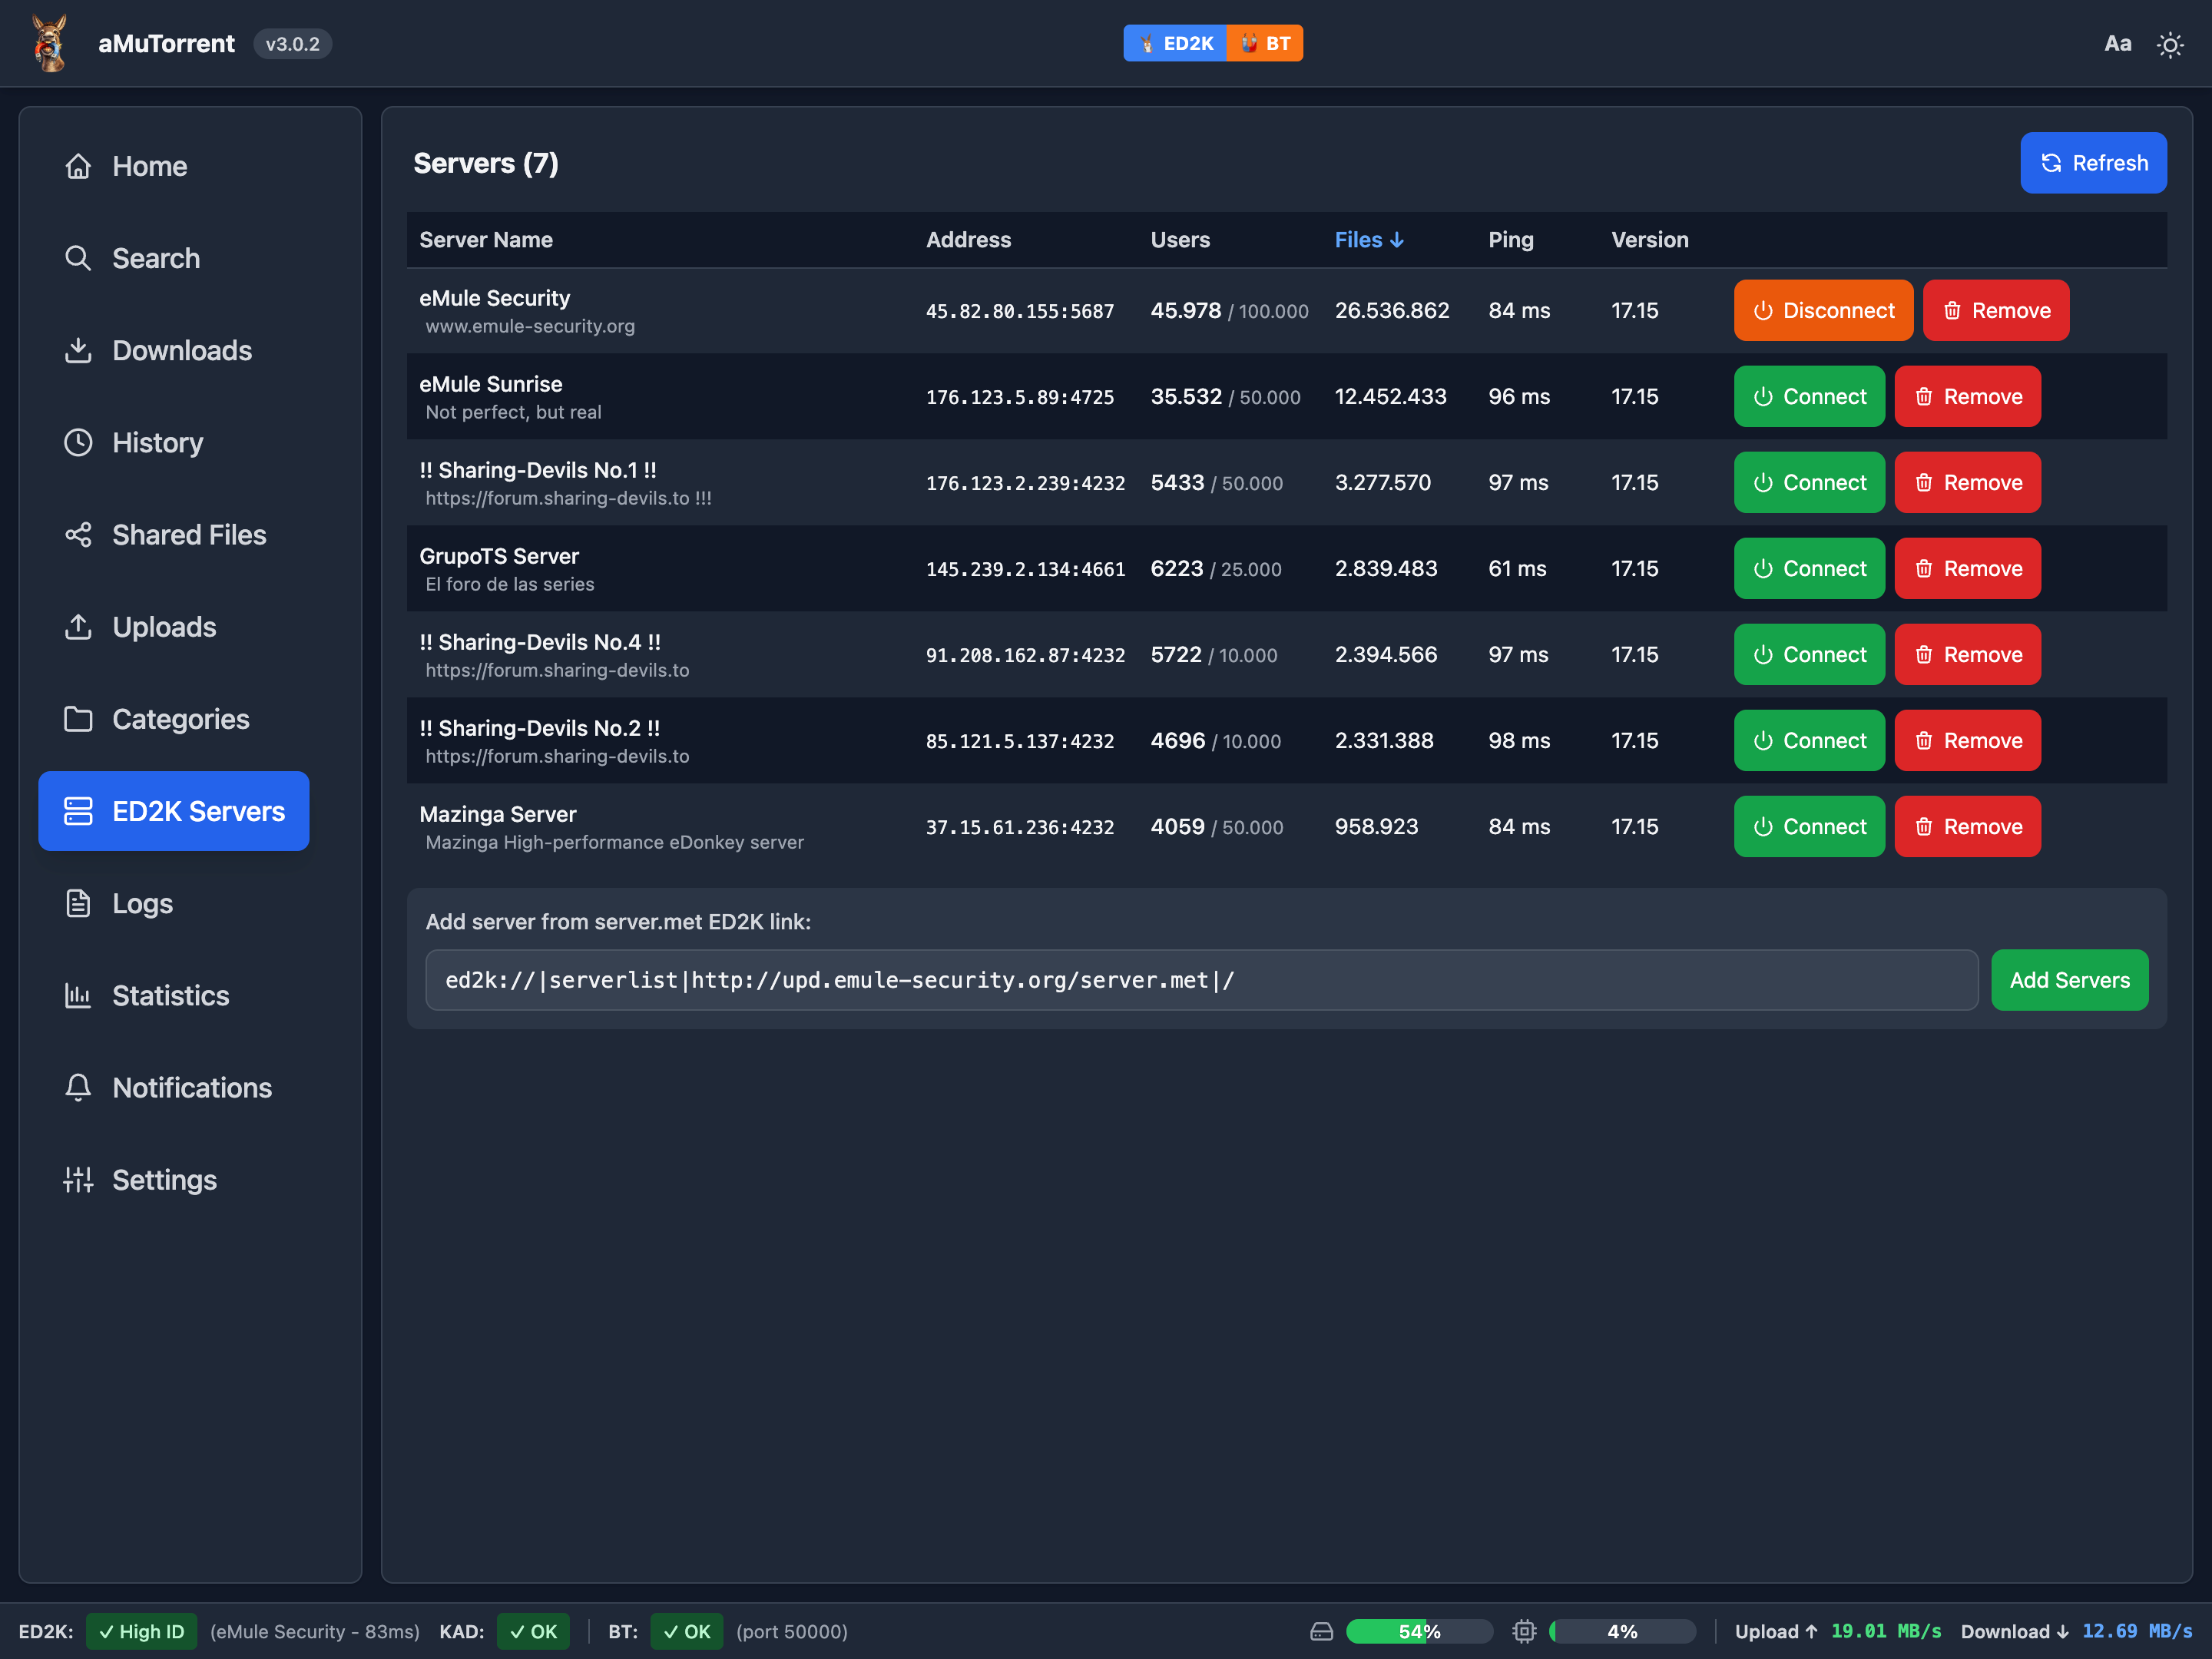Toggle the ED2K network filter
The width and height of the screenshot is (2212, 1659).
[1175, 44]
